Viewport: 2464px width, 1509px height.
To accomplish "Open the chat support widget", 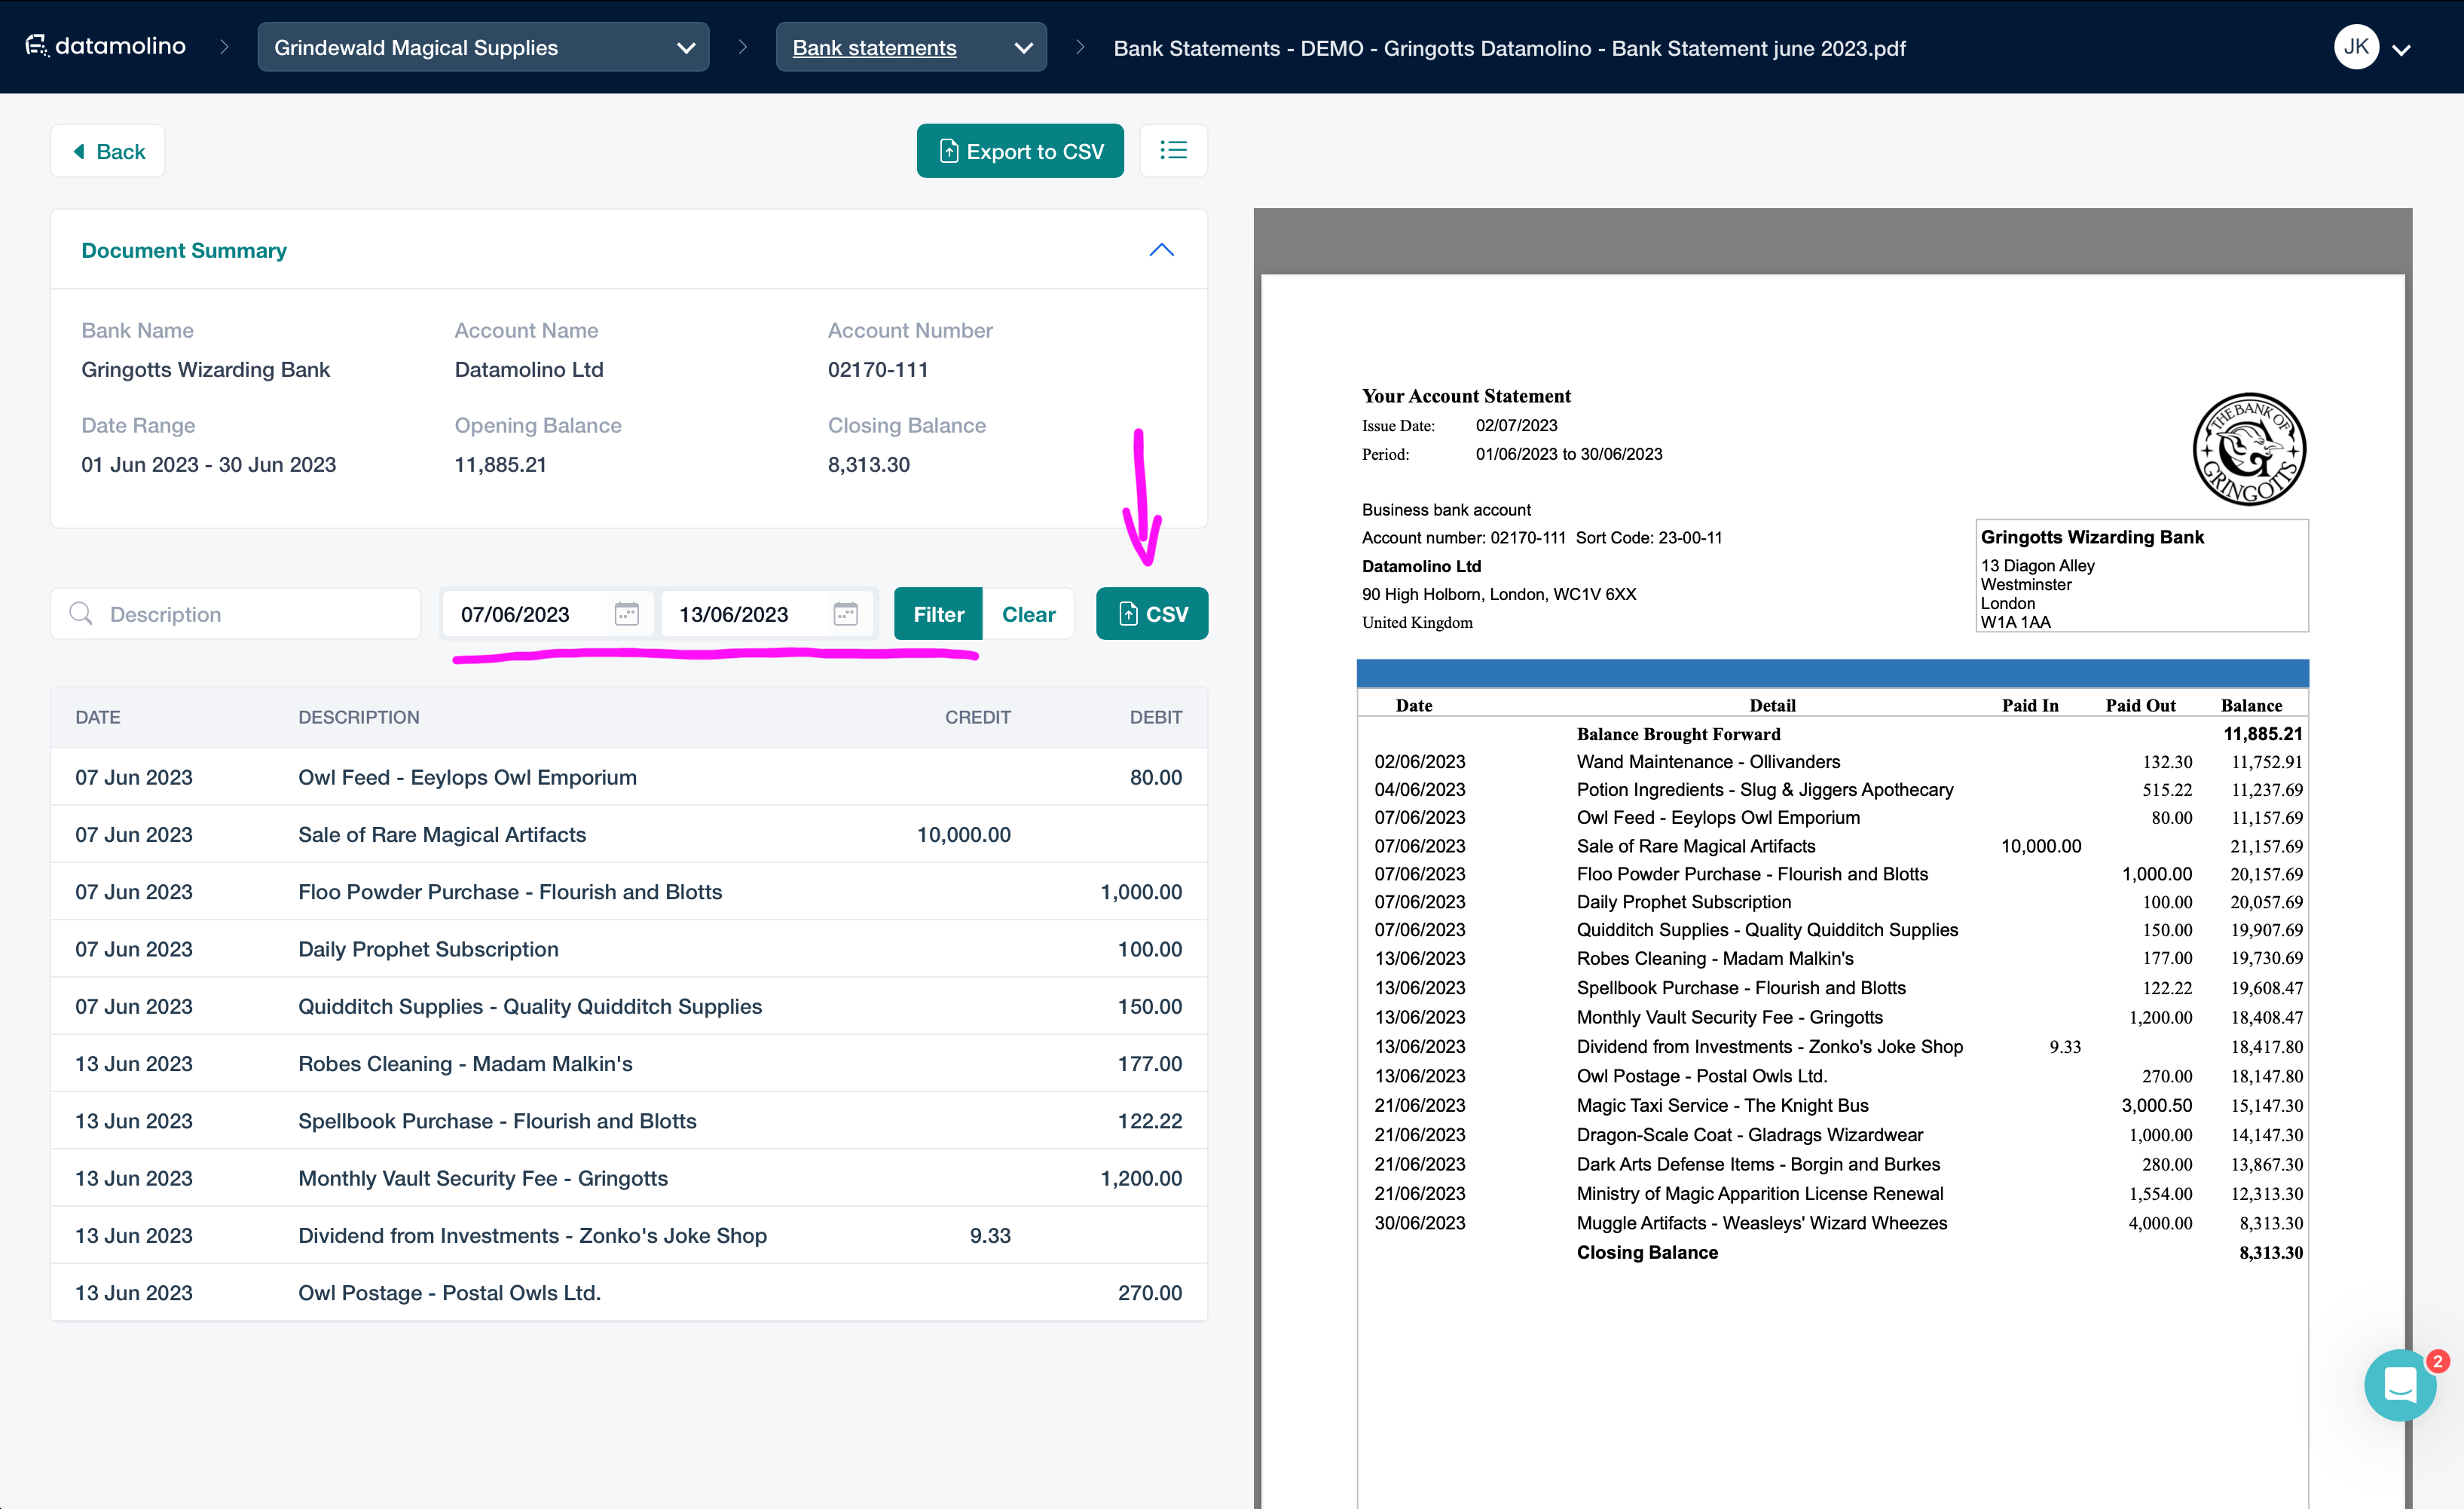I will [x=2399, y=1385].
